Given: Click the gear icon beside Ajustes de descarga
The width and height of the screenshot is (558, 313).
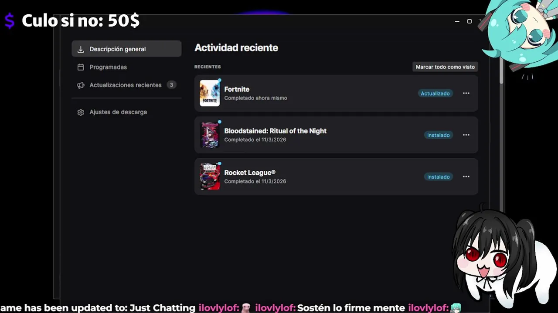Looking at the screenshot, I should pyautogui.click(x=81, y=112).
